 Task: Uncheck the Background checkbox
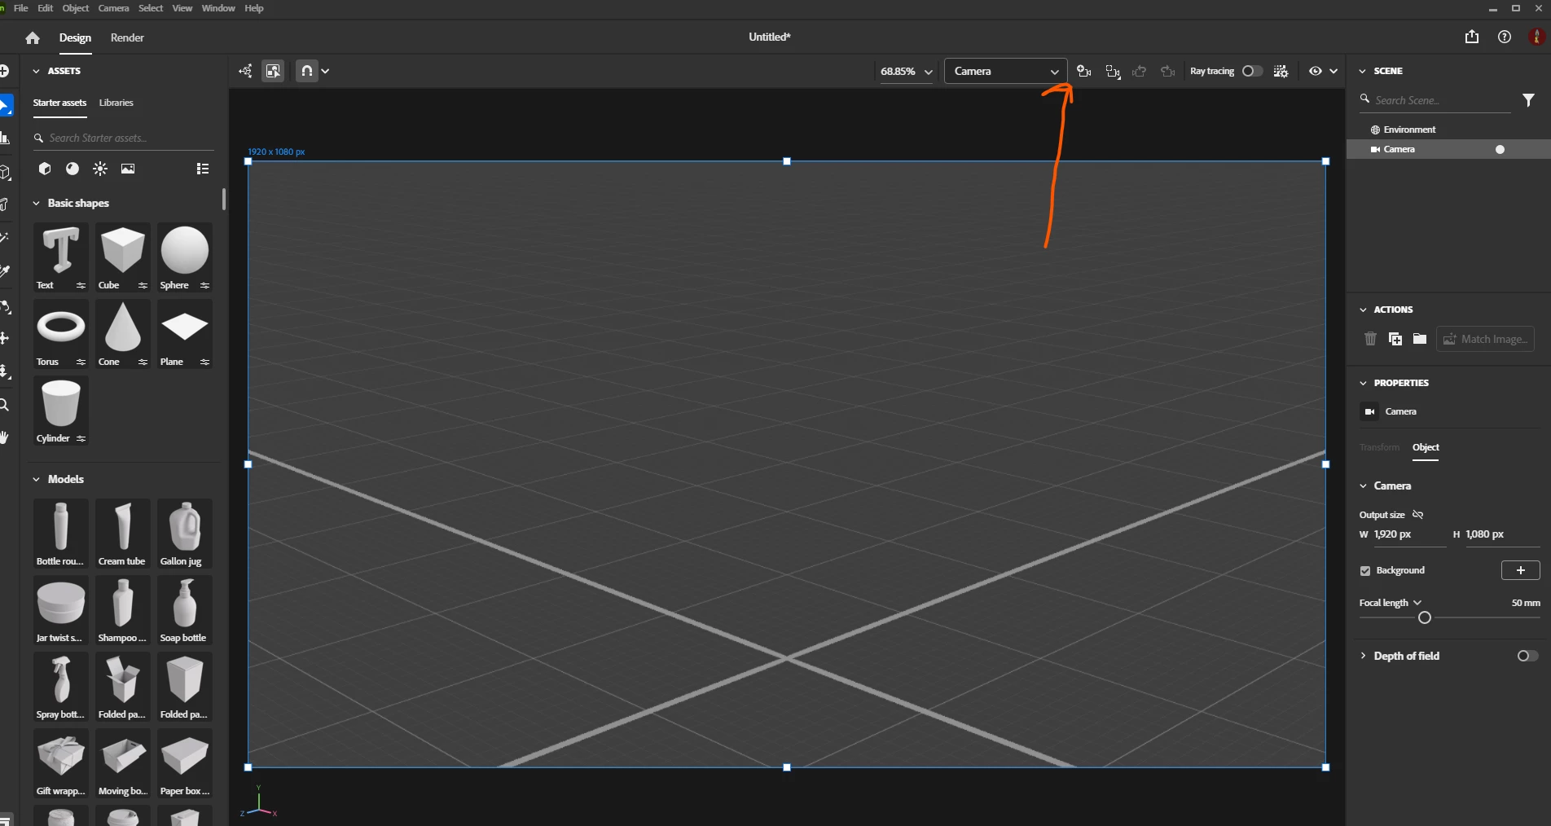click(x=1365, y=571)
